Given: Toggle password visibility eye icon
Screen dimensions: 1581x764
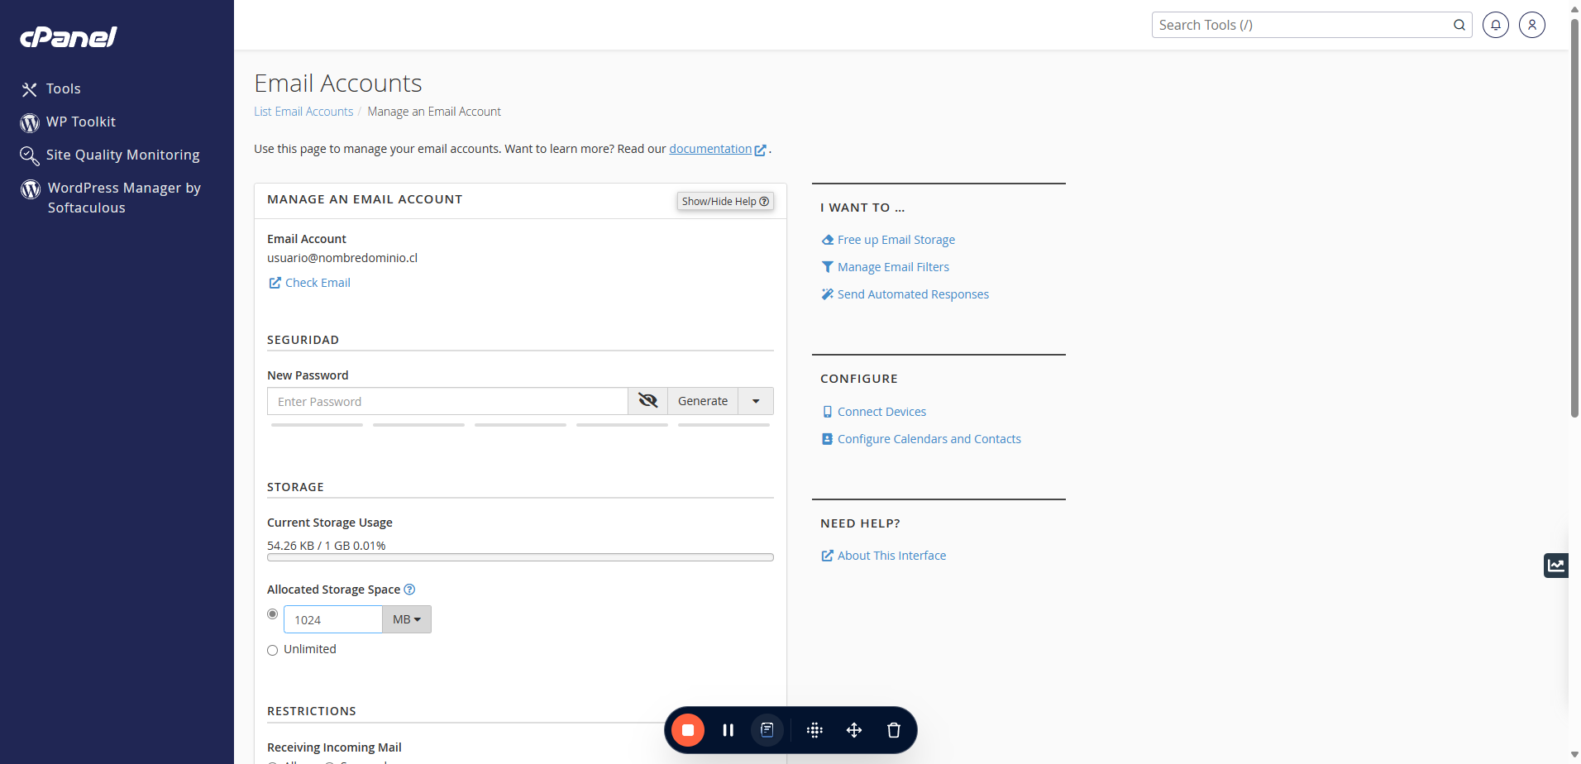Looking at the screenshot, I should [648, 401].
